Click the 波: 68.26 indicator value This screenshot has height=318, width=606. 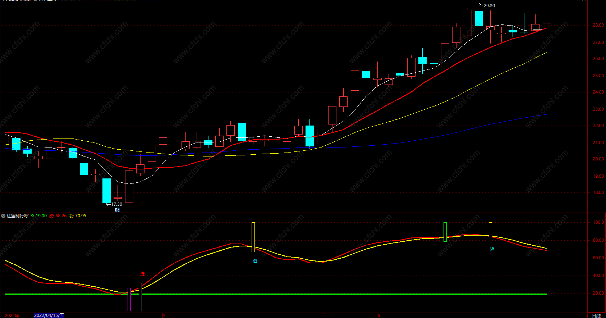pyautogui.click(x=58, y=216)
